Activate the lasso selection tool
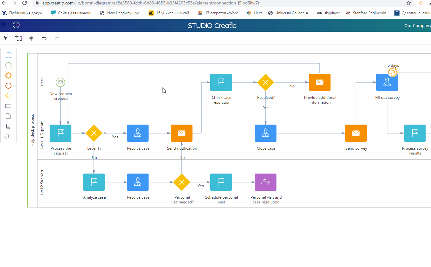431x267 pixels. (19, 38)
